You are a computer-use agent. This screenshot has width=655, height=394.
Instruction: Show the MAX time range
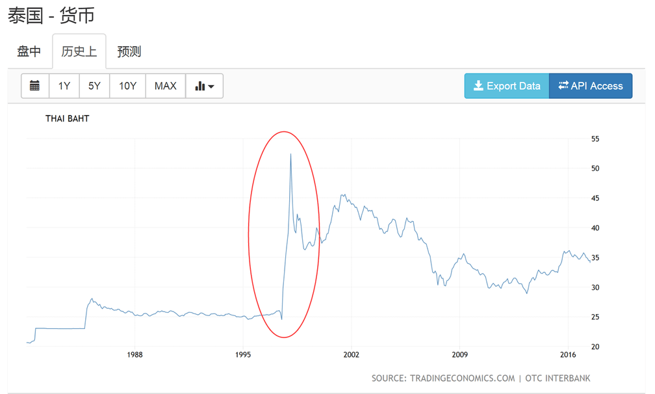coord(165,86)
